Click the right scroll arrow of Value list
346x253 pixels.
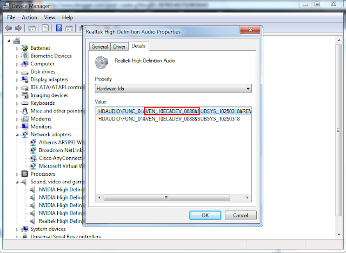point(248,197)
